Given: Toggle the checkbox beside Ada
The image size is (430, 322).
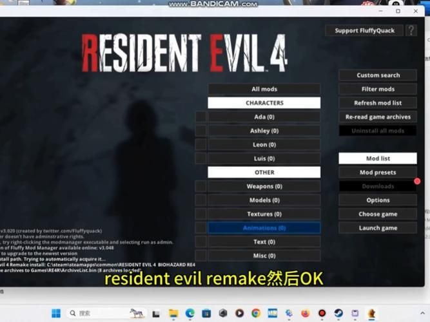Looking at the screenshot, I should tap(201, 117).
